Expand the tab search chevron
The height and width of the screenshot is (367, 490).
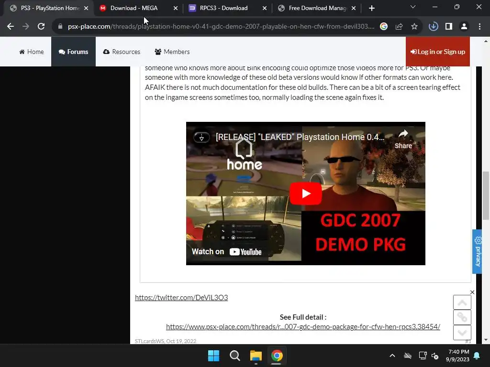click(x=413, y=7)
